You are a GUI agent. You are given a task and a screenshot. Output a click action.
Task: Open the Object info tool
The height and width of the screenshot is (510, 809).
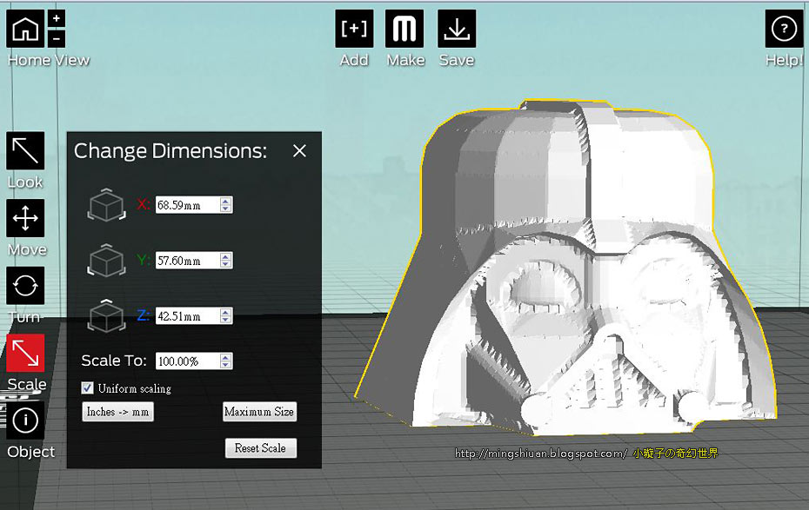pyautogui.click(x=25, y=421)
